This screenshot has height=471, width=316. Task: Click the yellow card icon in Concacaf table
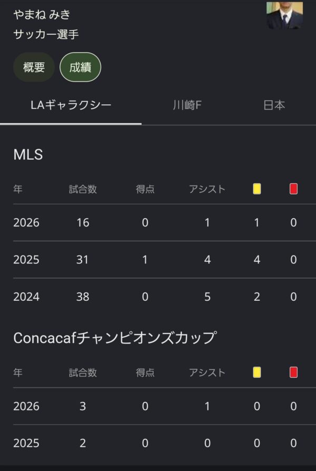[257, 372]
